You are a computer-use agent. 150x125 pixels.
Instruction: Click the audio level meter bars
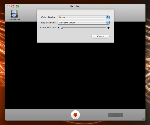click(115, 115)
